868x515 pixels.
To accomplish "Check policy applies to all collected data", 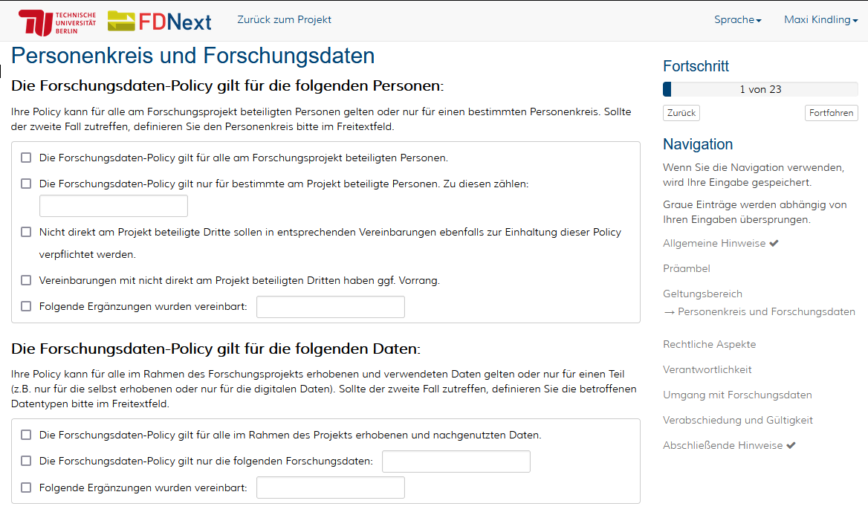I will coord(26,435).
